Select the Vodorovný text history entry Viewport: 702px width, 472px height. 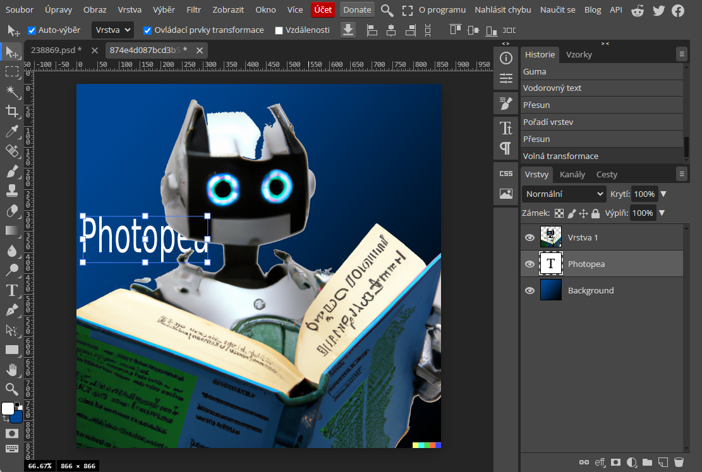(x=552, y=88)
